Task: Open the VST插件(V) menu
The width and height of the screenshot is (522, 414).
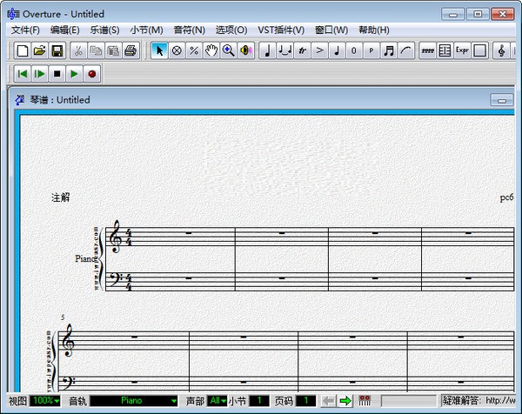Action: [x=281, y=30]
